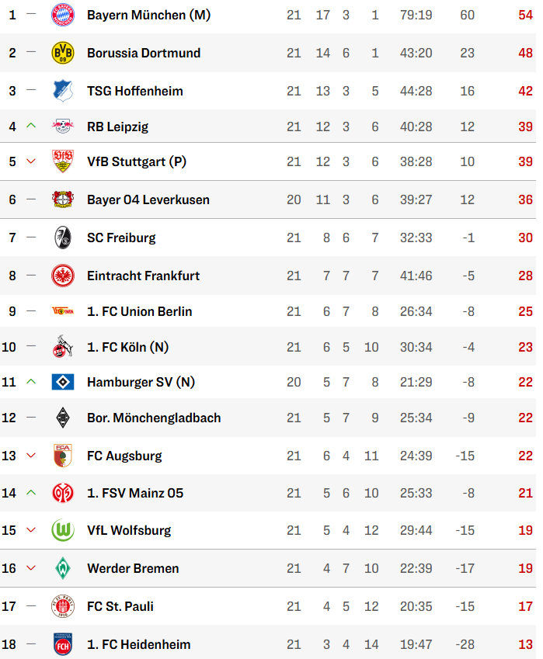Click the TSG Hoffenheim crest icon
The image size is (543, 659).
click(x=63, y=91)
